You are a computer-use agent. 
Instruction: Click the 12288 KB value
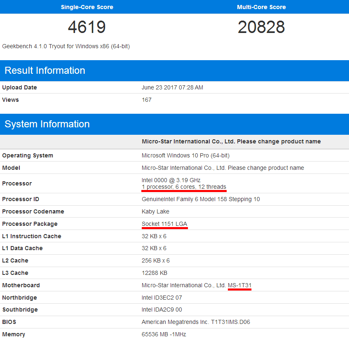coord(155,273)
